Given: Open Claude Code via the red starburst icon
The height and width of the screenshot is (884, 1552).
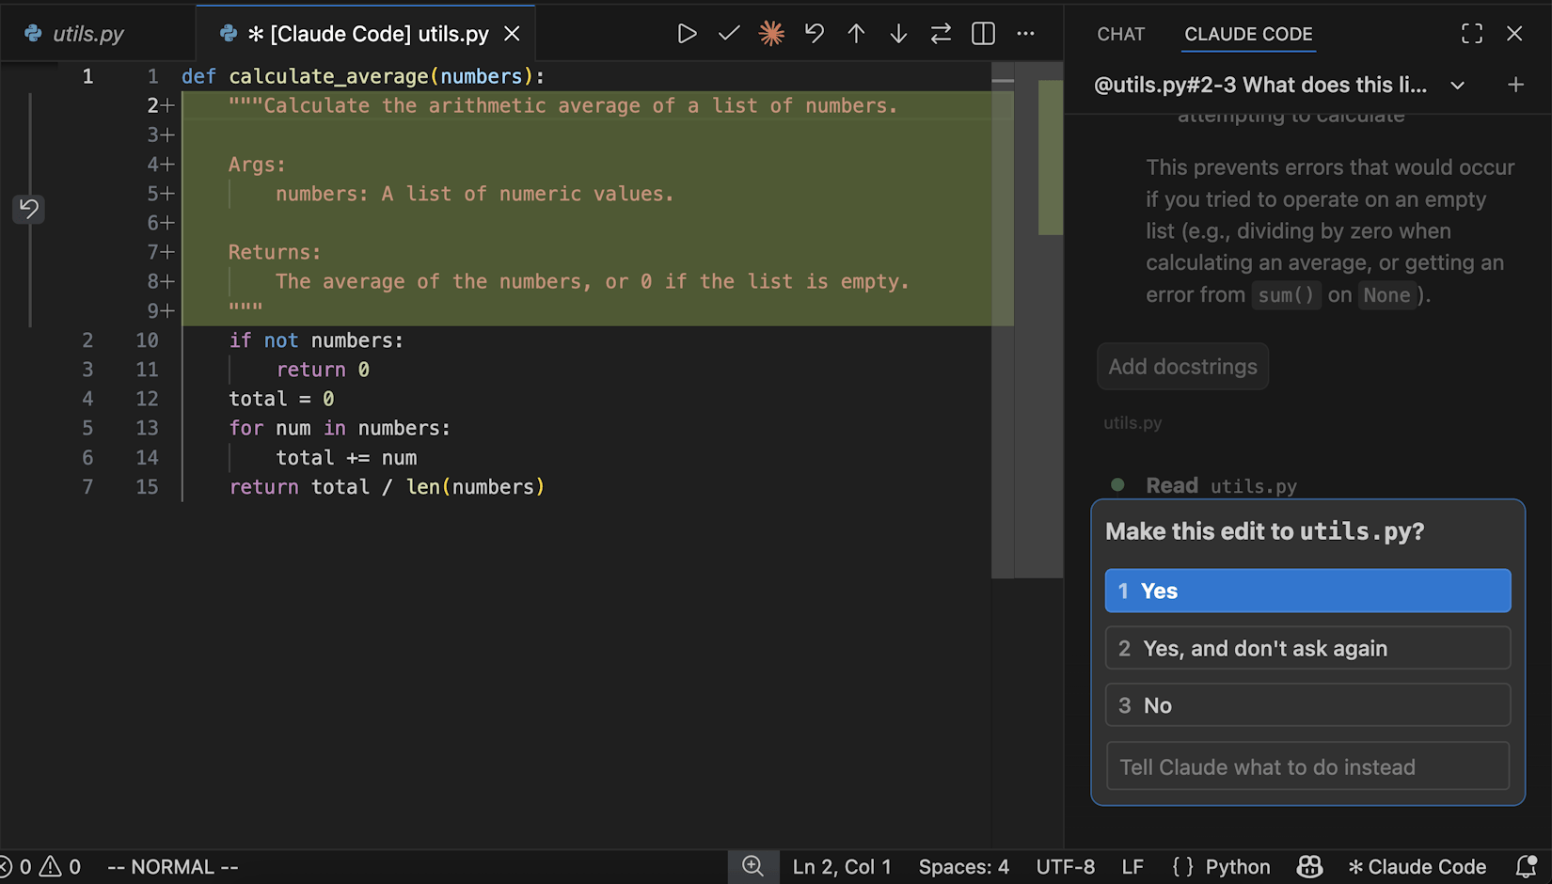Looking at the screenshot, I should pyautogui.click(x=771, y=33).
